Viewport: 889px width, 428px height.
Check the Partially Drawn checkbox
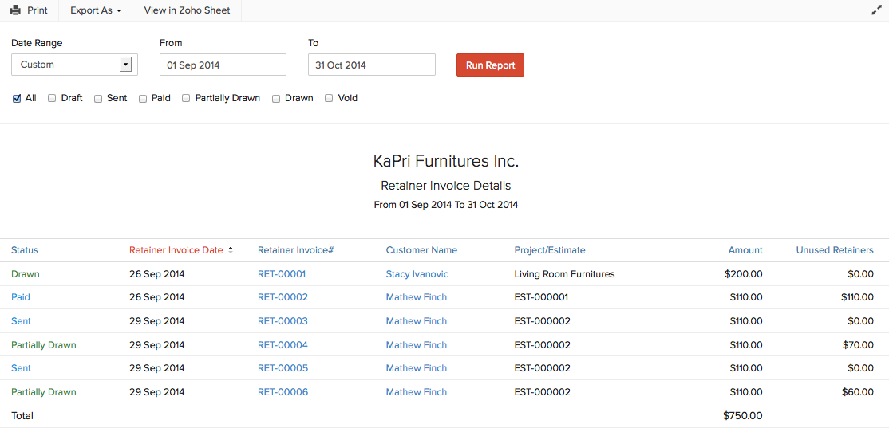tap(186, 99)
